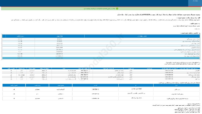Select percentage value % 2.37
This screenshot has height=114, width=202.
point(20,48)
